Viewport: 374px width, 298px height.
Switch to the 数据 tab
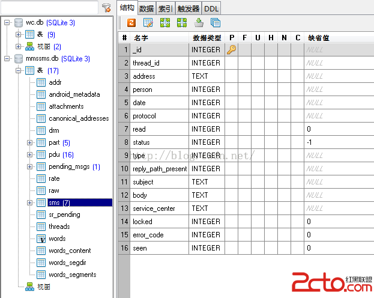(146, 8)
